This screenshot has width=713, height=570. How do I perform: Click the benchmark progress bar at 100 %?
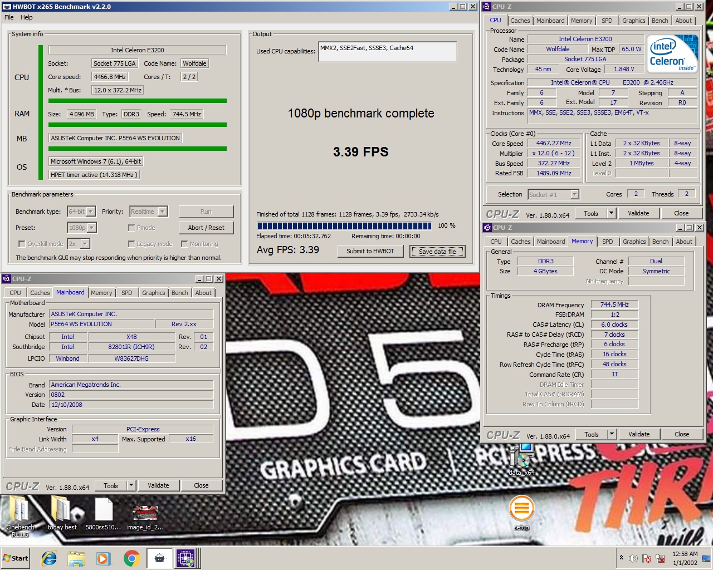pyautogui.click(x=344, y=226)
